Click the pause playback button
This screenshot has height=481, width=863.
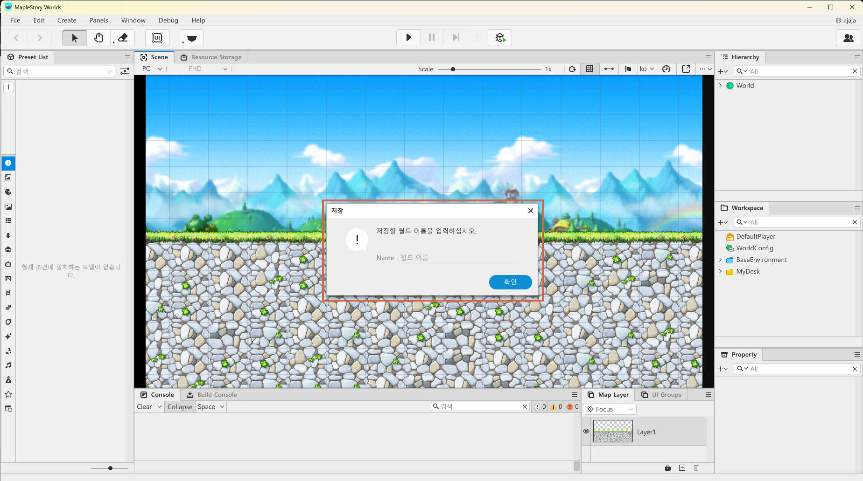[x=432, y=38]
